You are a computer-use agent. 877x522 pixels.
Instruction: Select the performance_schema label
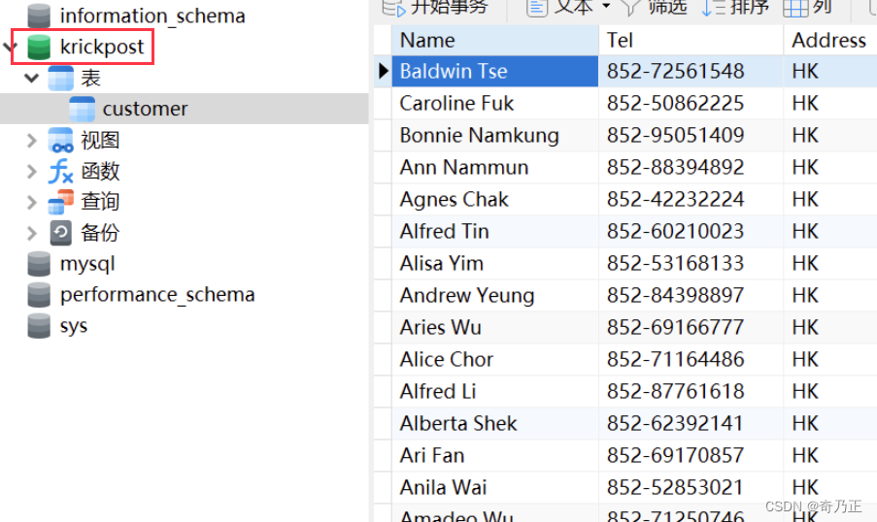[x=157, y=295]
